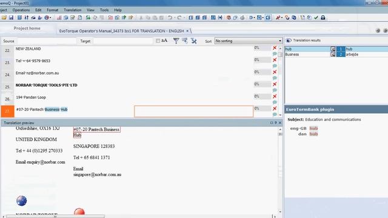Toggle the red X status on row 25
The height and width of the screenshot is (218, 388).
point(275,84)
